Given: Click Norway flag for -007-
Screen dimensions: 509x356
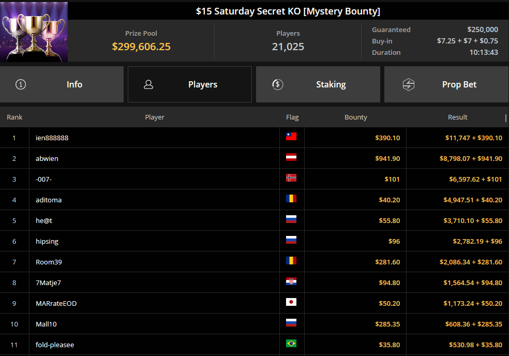Looking at the screenshot, I should point(291,177).
